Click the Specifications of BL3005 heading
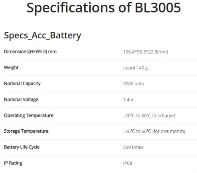 point(104,8)
